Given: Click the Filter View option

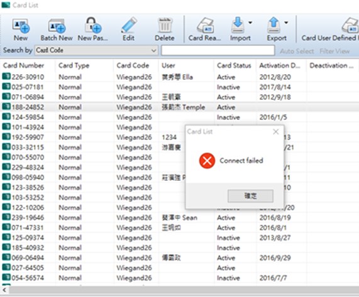Looking at the screenshot, I should point(334,51).
